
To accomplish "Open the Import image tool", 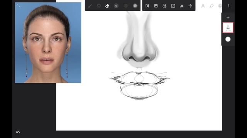I will click(156, 6).
